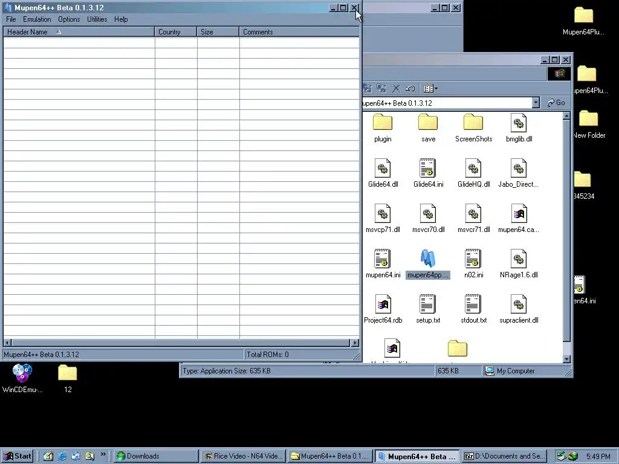Select the bmglib.dll file
619x464 pixels.
point(519,128)
